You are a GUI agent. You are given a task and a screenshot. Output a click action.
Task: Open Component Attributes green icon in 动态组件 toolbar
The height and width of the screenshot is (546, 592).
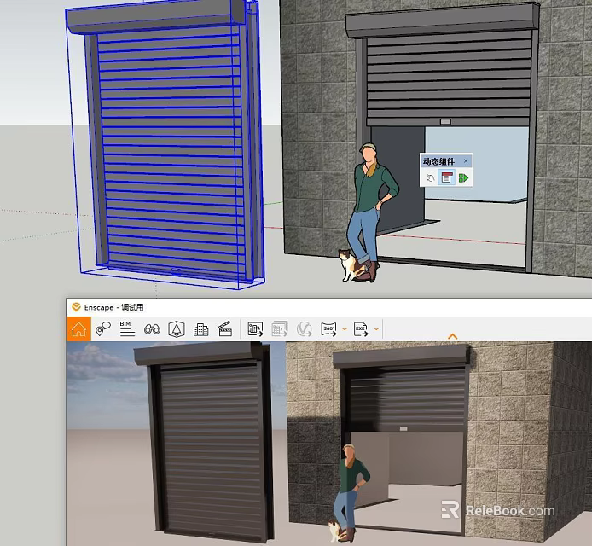(x=463, y=177)
